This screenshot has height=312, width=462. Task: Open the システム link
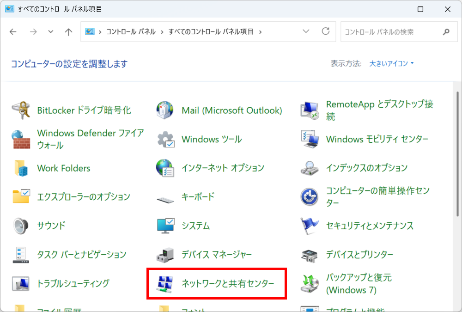click(x=195, y=226)
